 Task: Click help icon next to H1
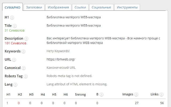pyautogui.click(x=12, y=18)
